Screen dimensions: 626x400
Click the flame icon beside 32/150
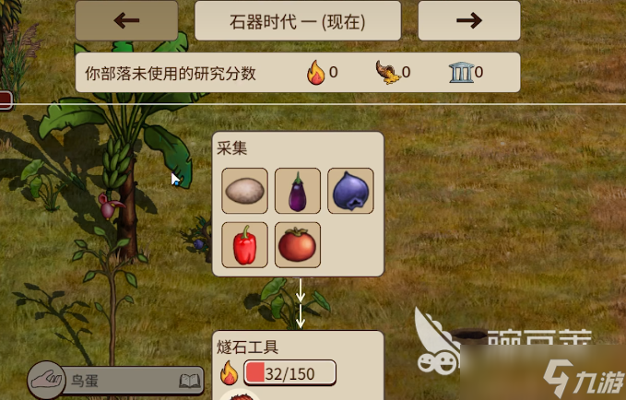[x=229, y=373]
